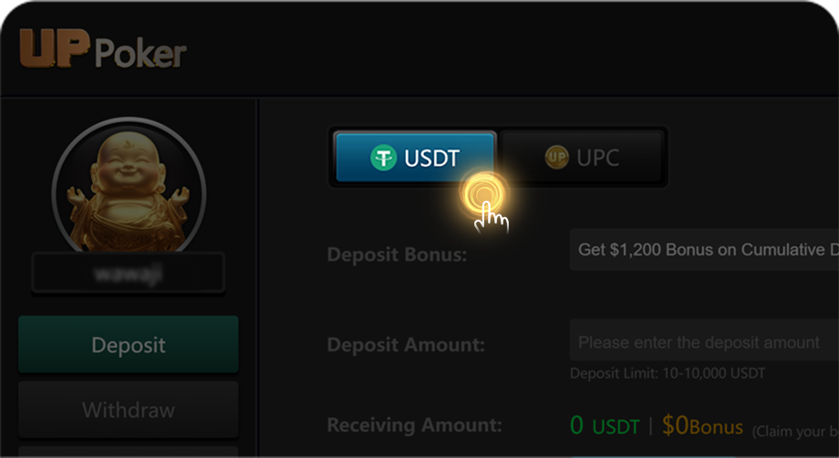Click the partially visible button below Withdraw
This screenshot has width=839, height=458.
[x=129, y=451]
